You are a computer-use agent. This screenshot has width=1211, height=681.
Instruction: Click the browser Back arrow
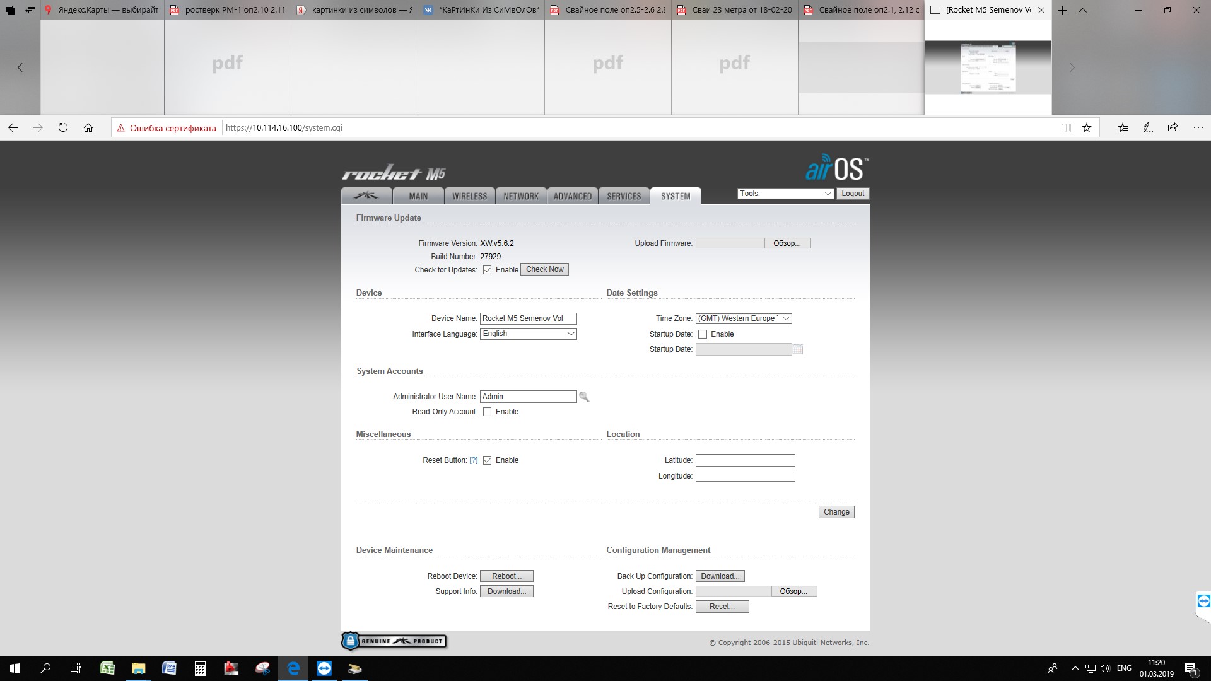tap(13, 127)
